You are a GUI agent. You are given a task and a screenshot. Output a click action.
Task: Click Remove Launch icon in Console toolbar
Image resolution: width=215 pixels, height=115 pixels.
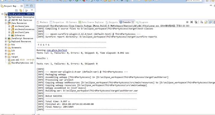(192, 22)
